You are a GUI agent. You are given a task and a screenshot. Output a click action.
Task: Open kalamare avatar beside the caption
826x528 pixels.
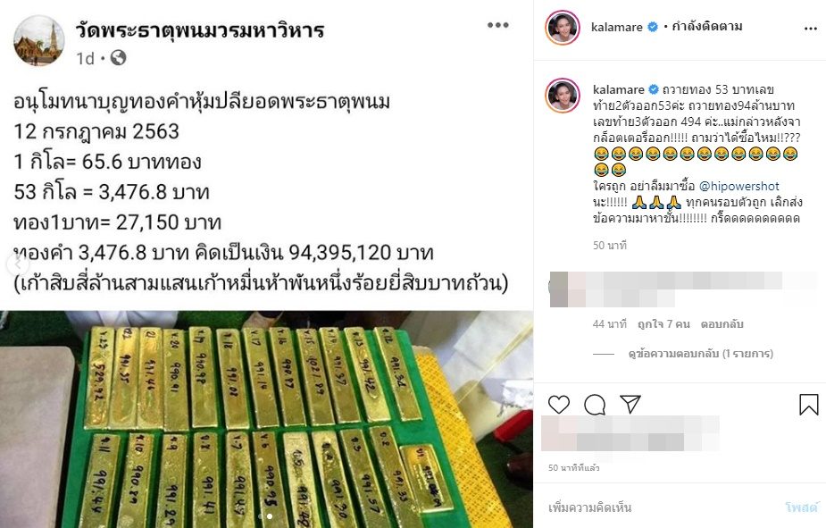tap(563, 96)
